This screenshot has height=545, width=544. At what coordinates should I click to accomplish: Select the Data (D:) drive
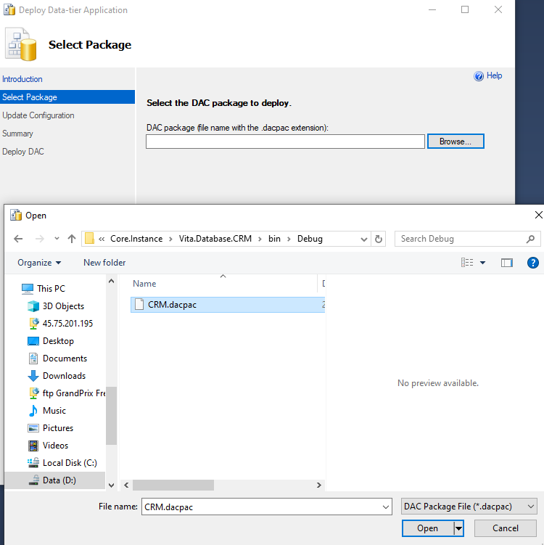[59, 480]
